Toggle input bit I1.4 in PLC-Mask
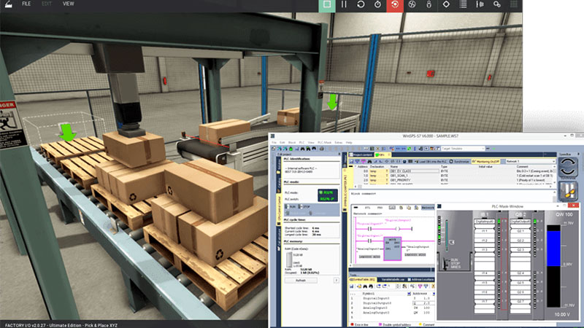The width and height of the screenshot is (584, 328). (x=485, y=273)
